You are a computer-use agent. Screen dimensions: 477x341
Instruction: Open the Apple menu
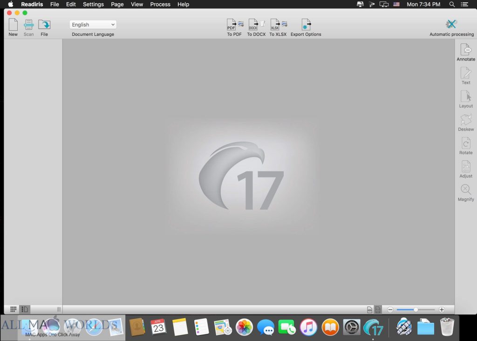click(x=11, y=4)
